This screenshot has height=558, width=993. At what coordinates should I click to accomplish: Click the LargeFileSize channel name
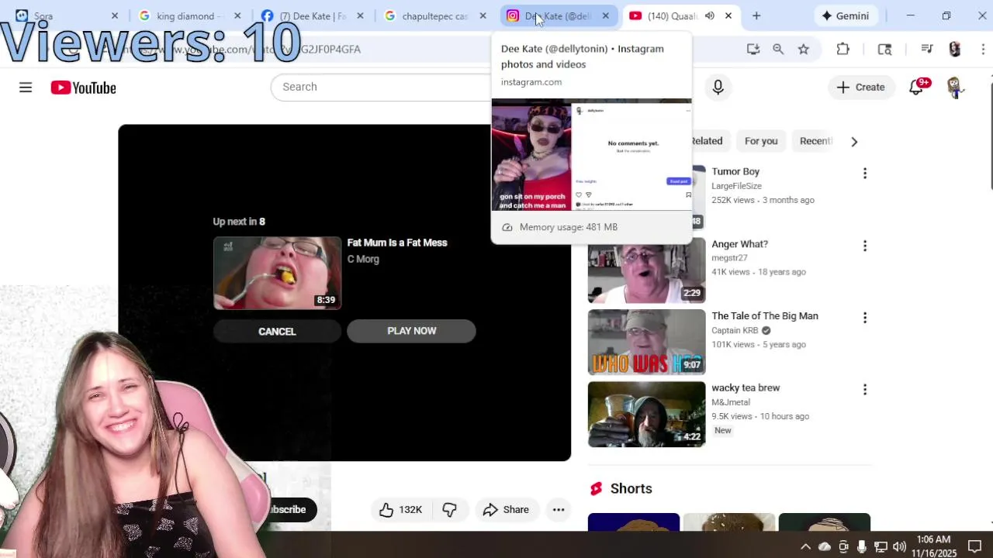(x=736, y=186)
